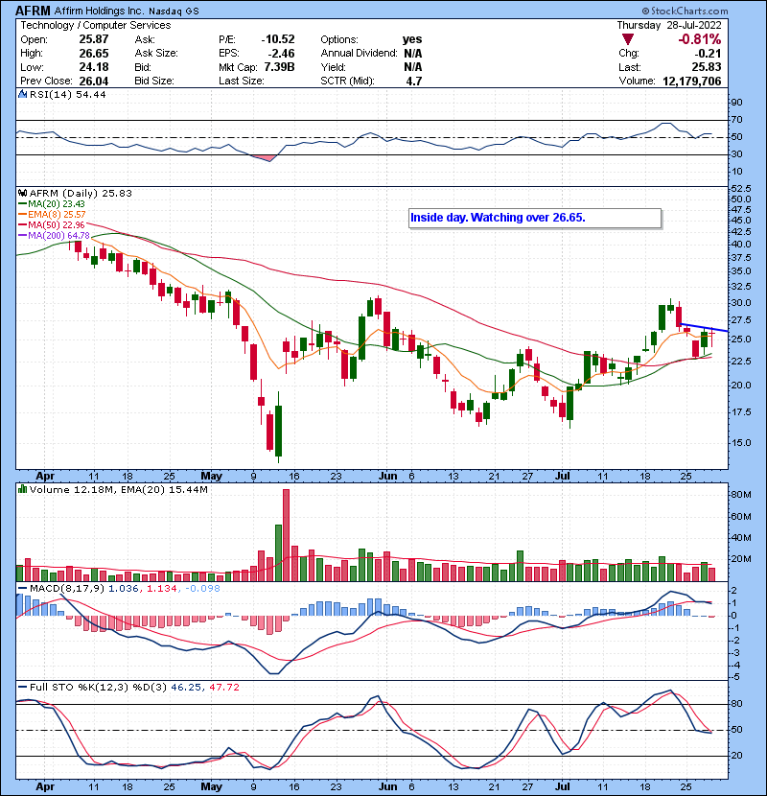Click the RSI(14) 54.44 indicator label

tap(67, 94)
